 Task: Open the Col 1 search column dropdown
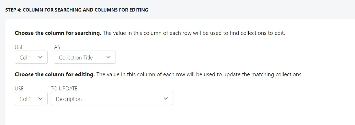(31, 57)
